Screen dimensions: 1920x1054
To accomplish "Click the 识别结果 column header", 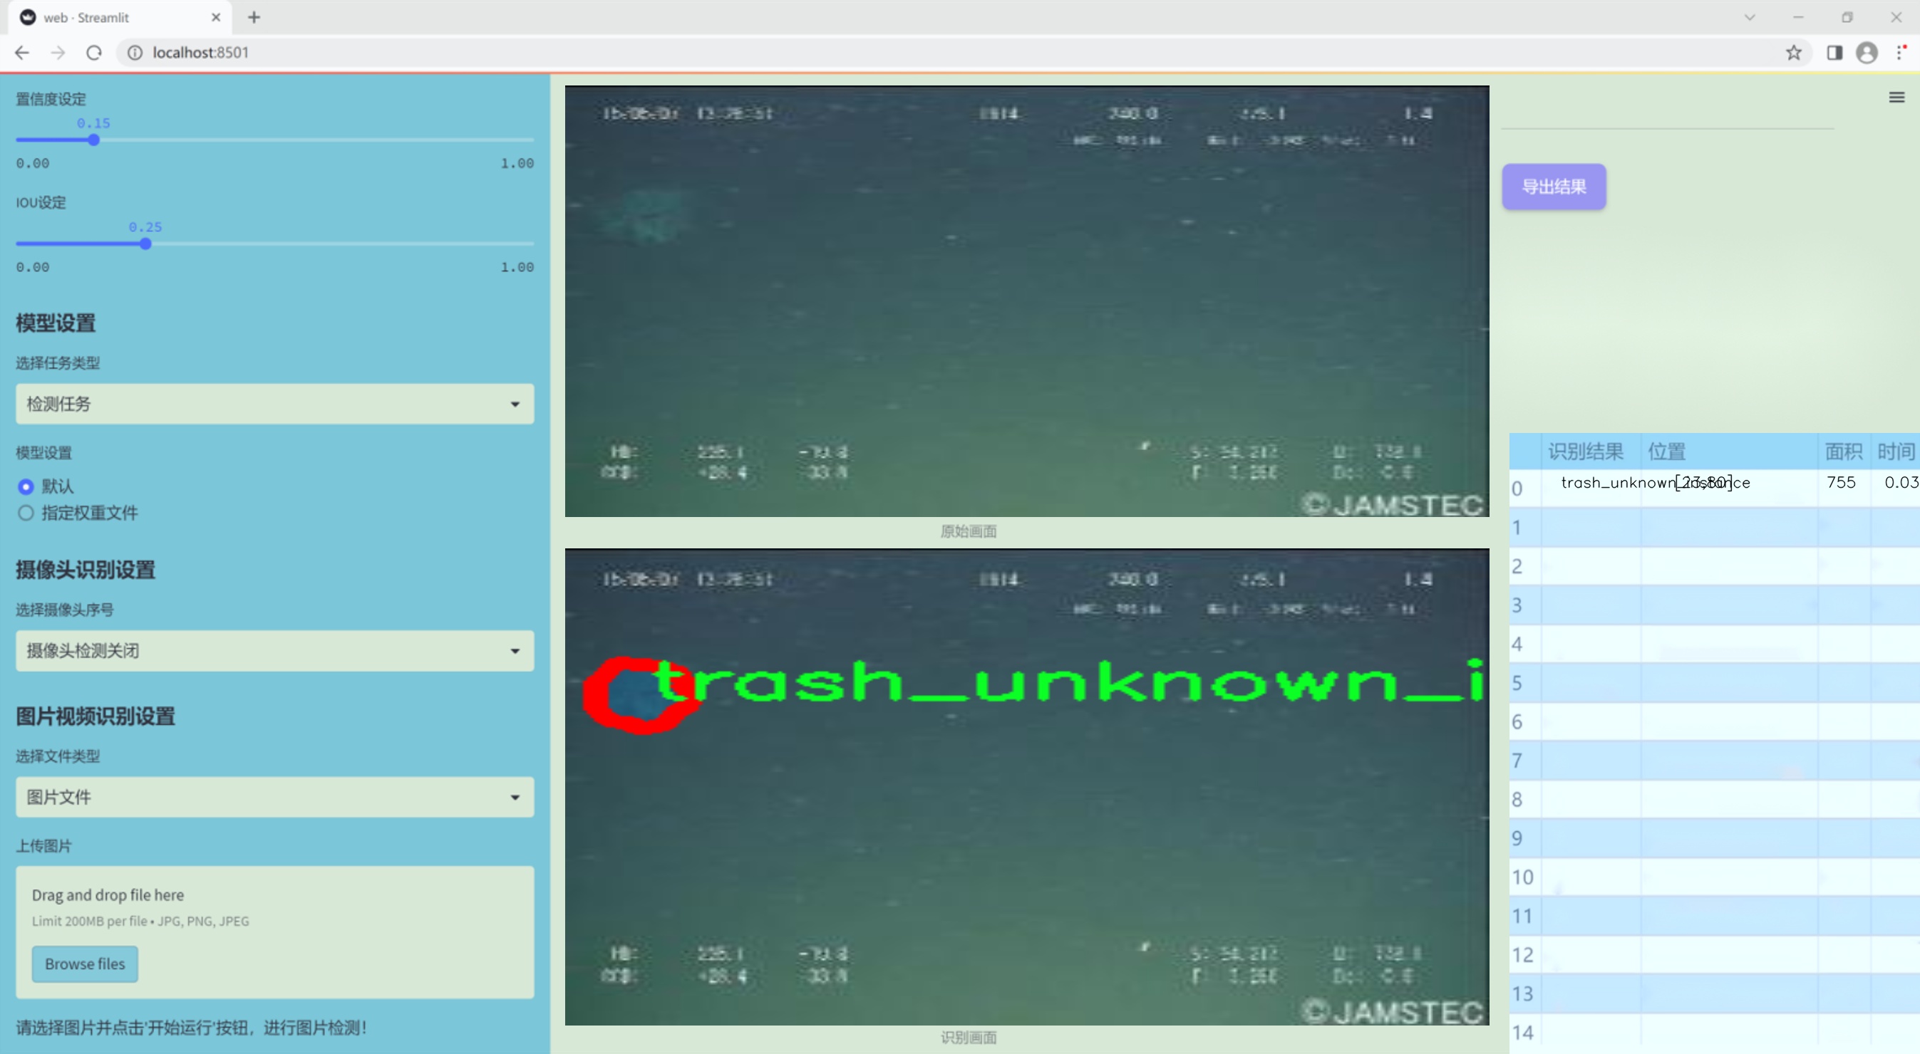I will click(1585, 451).
